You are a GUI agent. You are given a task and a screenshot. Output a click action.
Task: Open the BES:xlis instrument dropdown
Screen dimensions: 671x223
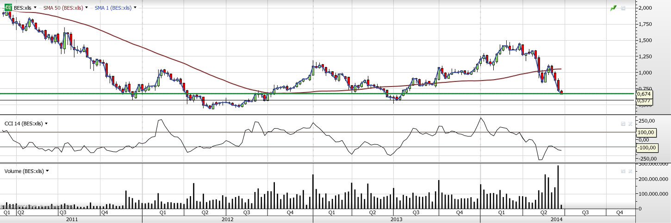click(35, 8)
